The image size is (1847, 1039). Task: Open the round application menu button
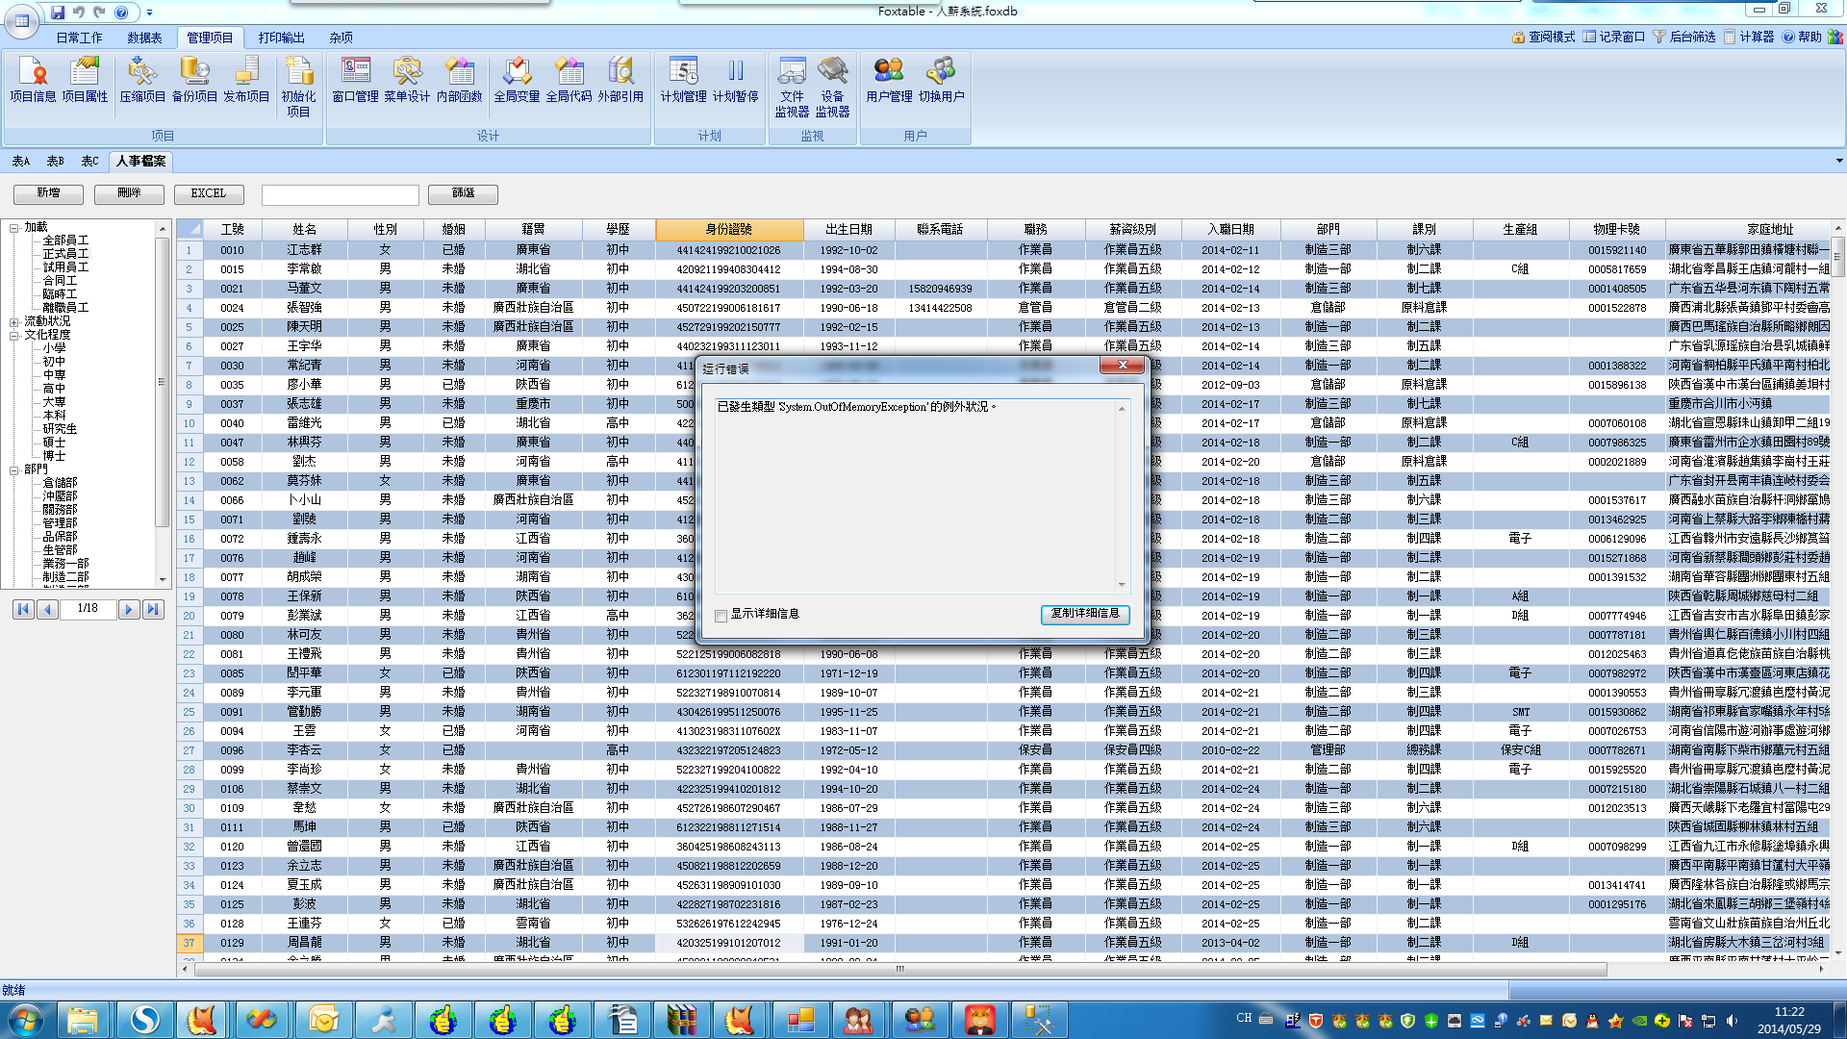point(21,20)
